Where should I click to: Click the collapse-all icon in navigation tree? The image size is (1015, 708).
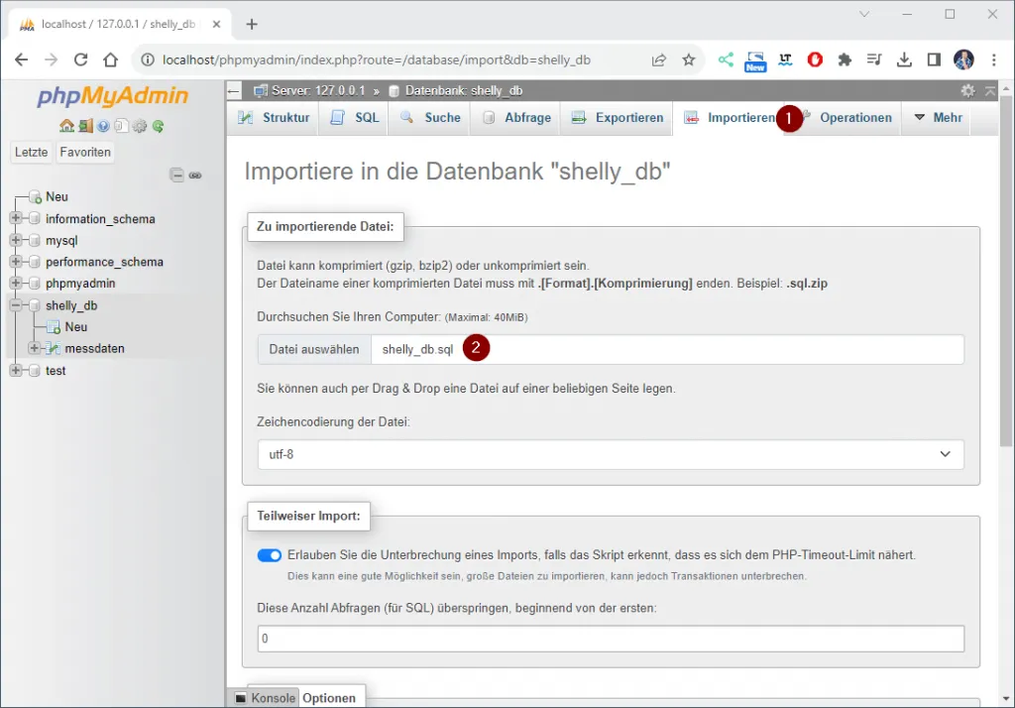click(x=176, y=176)
